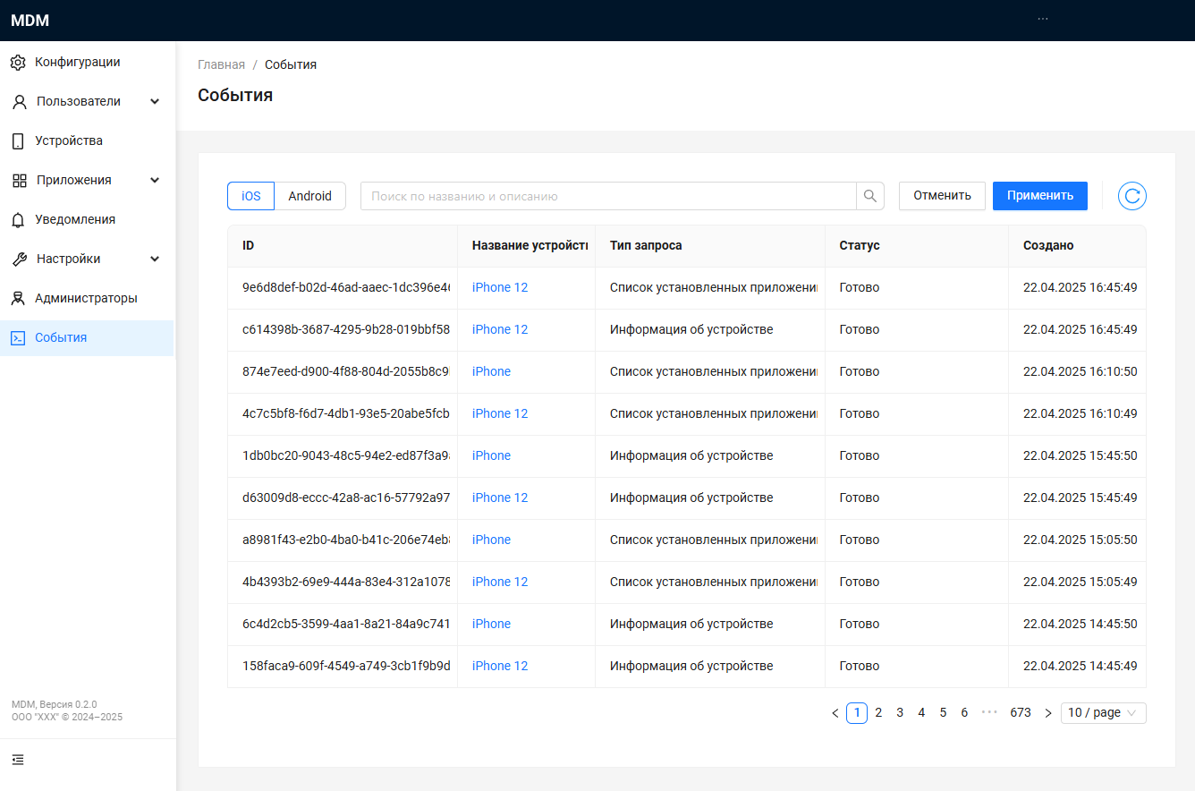Screen dimensions: 1195x791
Task: Click the refresh events circular arrow icon
Action: pos(1131,196)
